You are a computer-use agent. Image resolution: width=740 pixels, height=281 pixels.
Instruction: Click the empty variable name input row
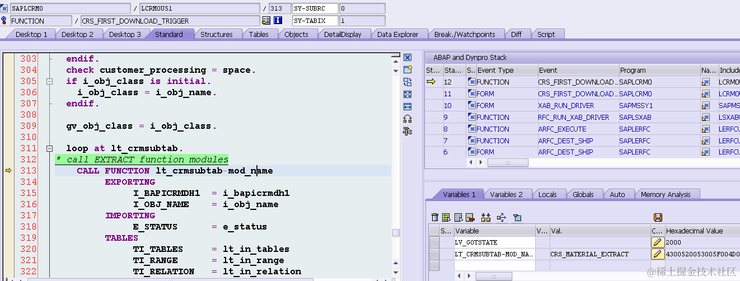(x=494, y=266)
